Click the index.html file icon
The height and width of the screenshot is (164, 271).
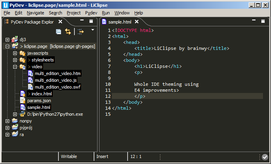tap(23, 94)
